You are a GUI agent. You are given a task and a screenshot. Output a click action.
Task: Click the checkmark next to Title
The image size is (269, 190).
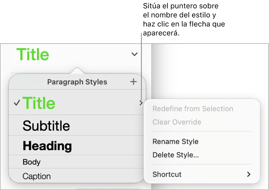pyautogui.click(x=17, y=103)
